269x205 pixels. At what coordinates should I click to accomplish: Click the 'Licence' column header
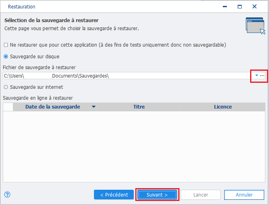(223, 107)
